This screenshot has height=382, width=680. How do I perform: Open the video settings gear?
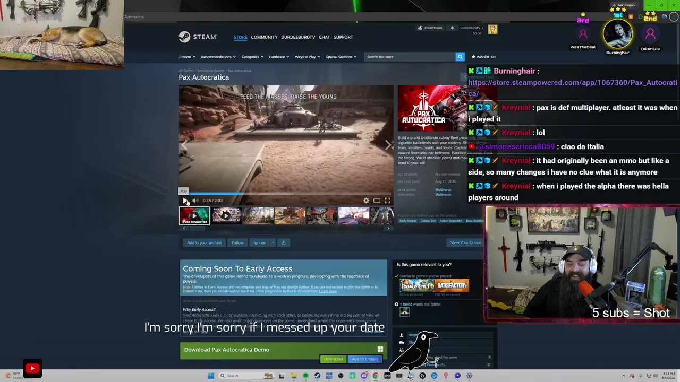[366, 201]
